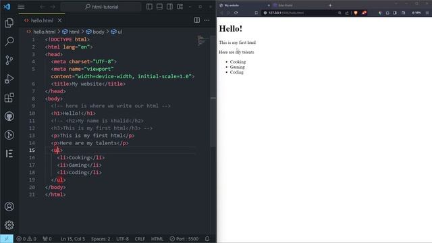Viewport: 432px width, 243px height.
Task: Open the Git graph icon in activity bar
Action: pyautogui.click(x=9, y=135)
